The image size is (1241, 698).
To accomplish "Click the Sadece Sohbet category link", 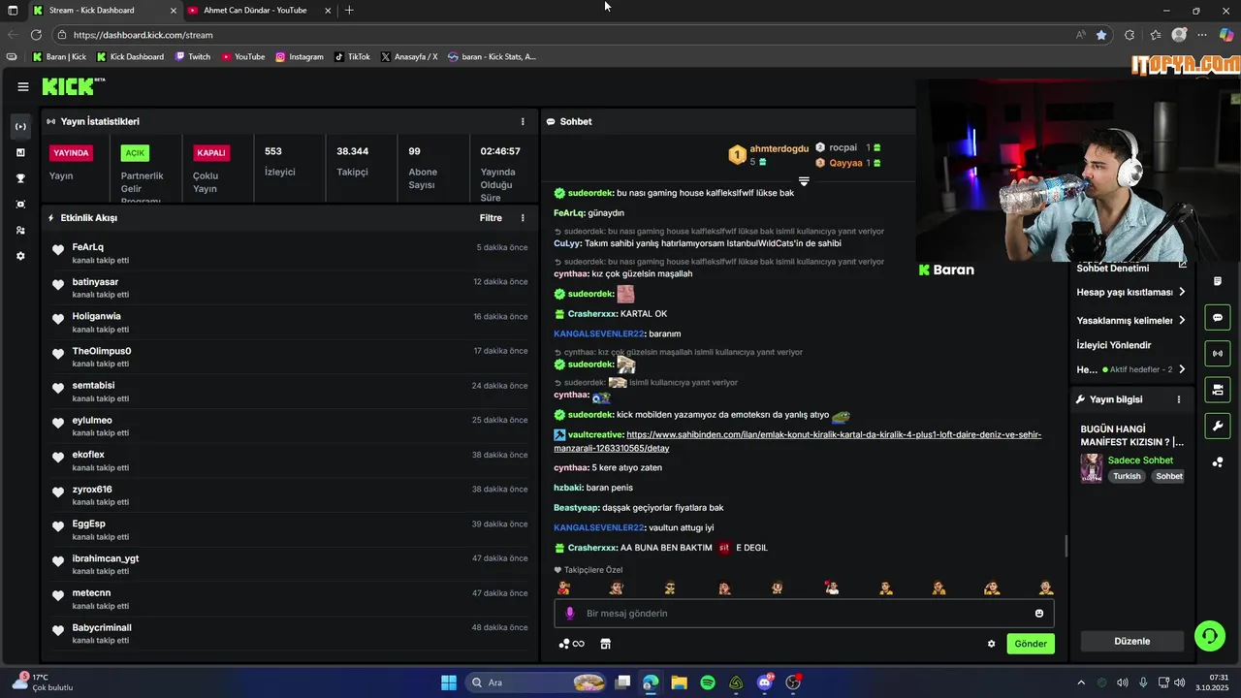I will click(1140, 460).
